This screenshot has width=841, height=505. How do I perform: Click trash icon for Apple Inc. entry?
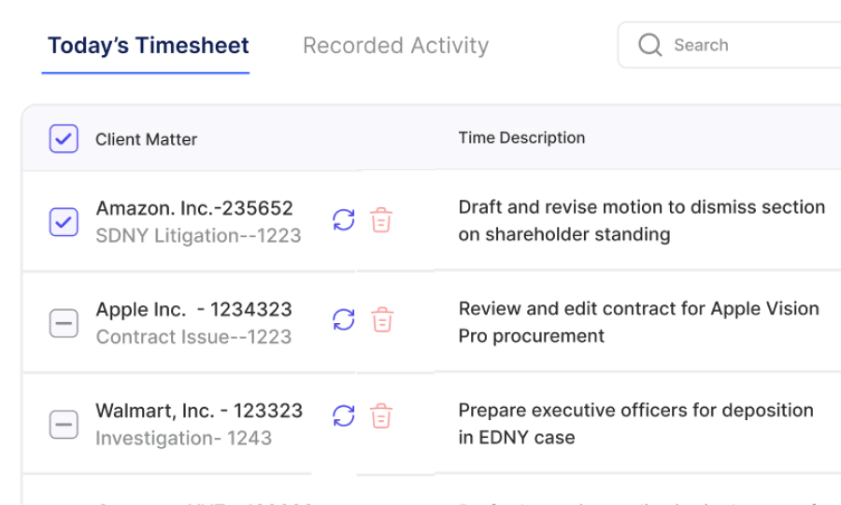click(x=381, y=320)
